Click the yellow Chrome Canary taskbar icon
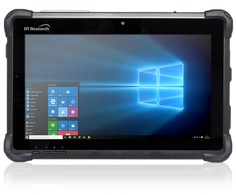This screenshot has height=195, width=236. (89, 137)
